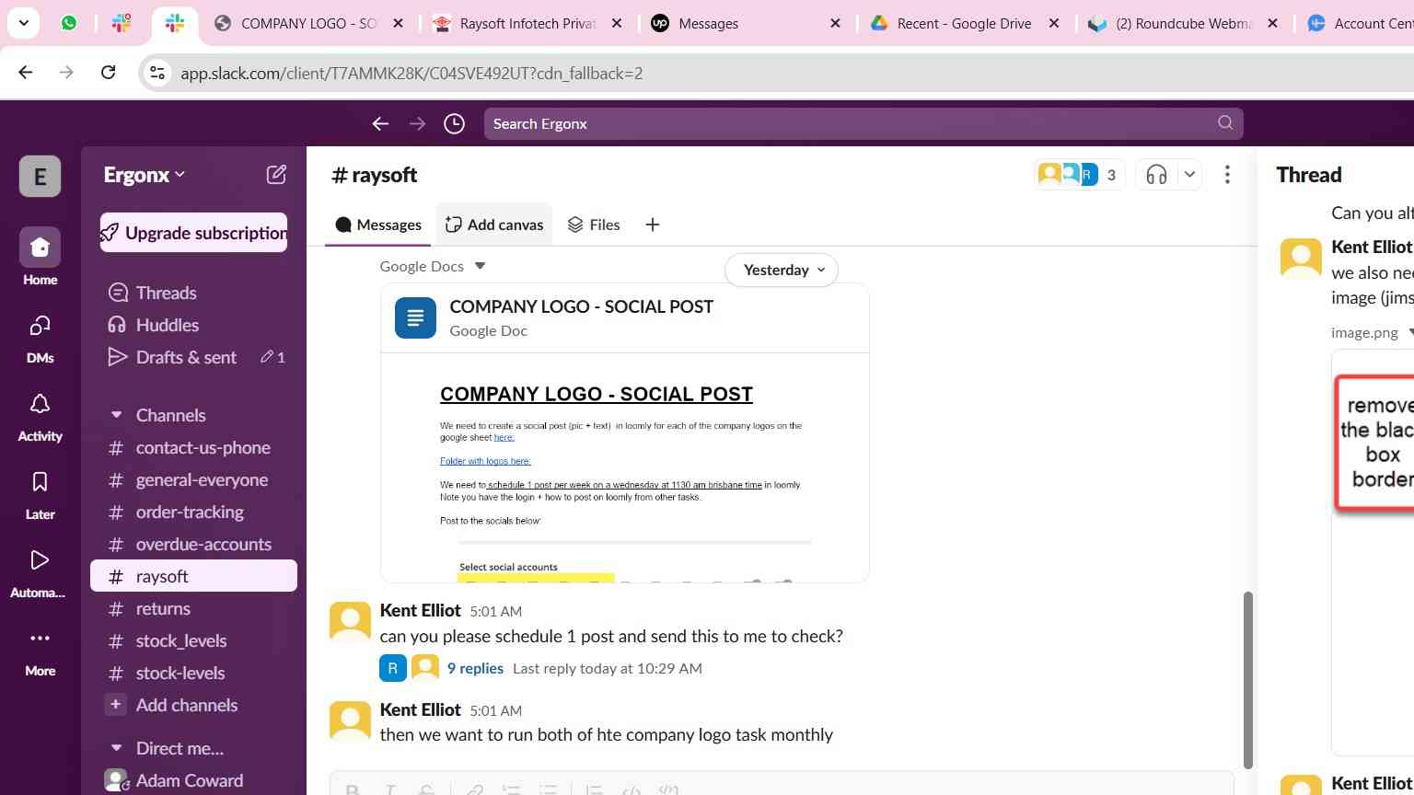Click the Slack history back arrow

click(380, 123)
